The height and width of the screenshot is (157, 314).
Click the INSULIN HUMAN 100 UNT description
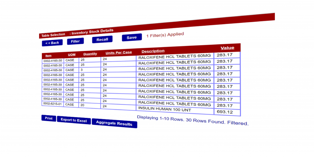[x=175, y=109]
